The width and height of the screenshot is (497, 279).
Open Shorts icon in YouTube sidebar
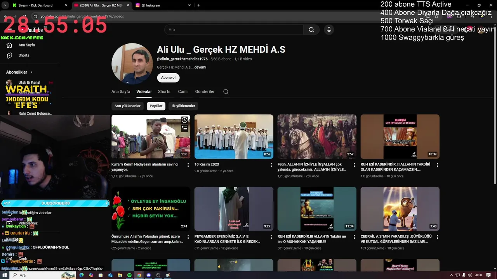[9, 55]
